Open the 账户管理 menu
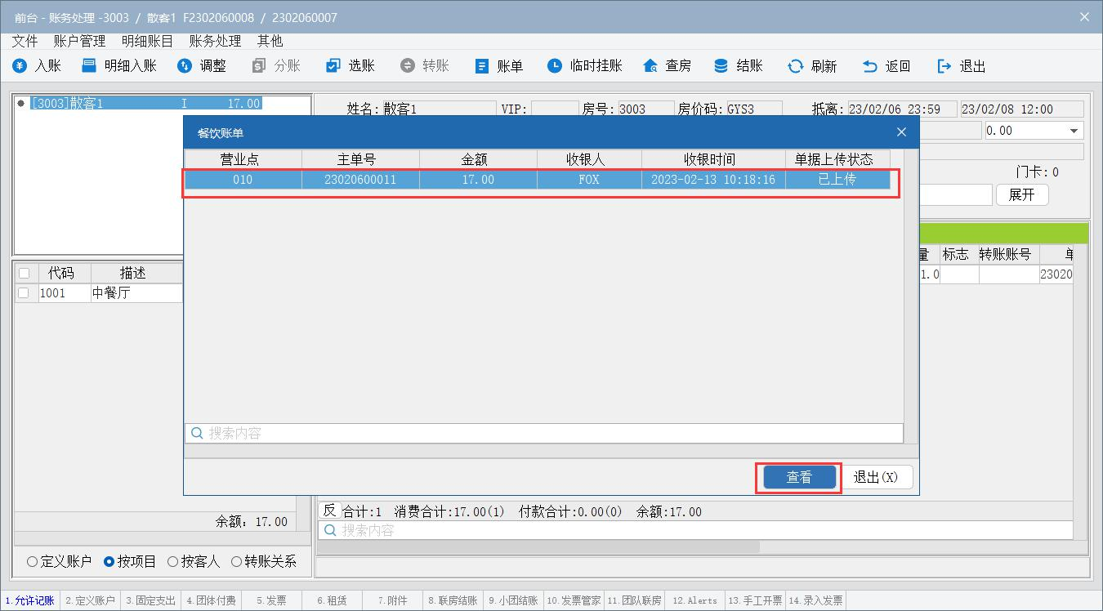This screenshot has height=611, width=1103. pyautogui.click(x=79, y=40)
